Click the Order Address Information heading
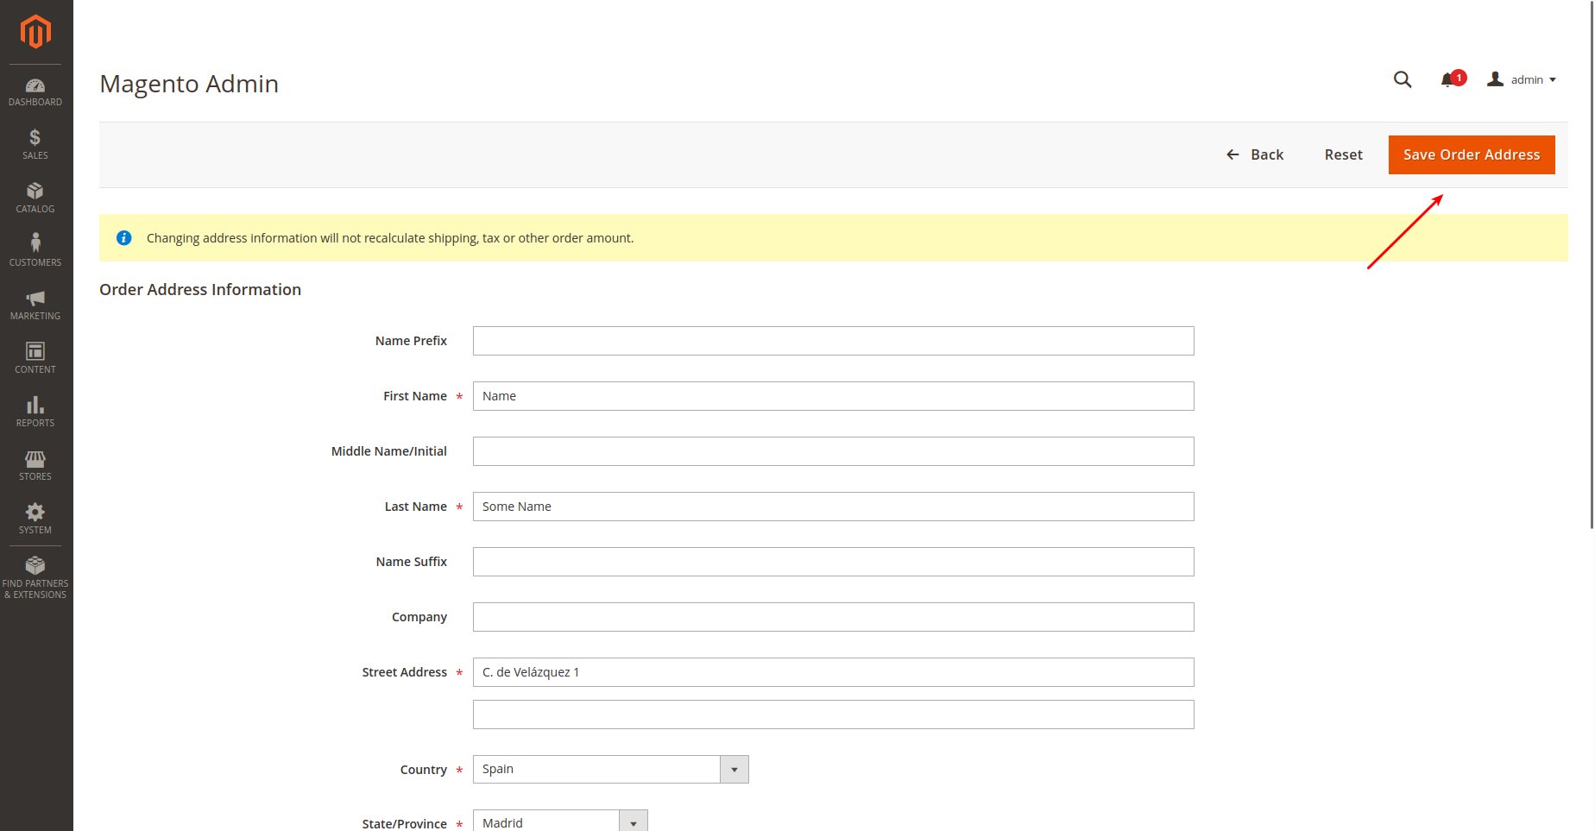Screen dimensions: 1595x831 pos(200,290)
